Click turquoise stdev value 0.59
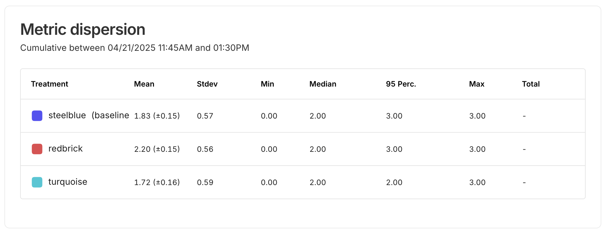Screen dimensions: 607x234 (x=205, y=183)
